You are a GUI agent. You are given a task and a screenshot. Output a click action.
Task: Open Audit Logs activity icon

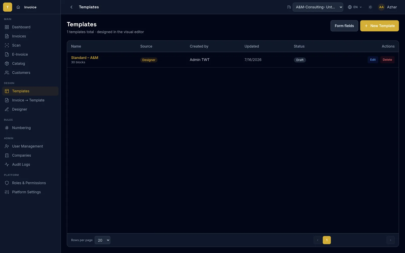(7, 164)
